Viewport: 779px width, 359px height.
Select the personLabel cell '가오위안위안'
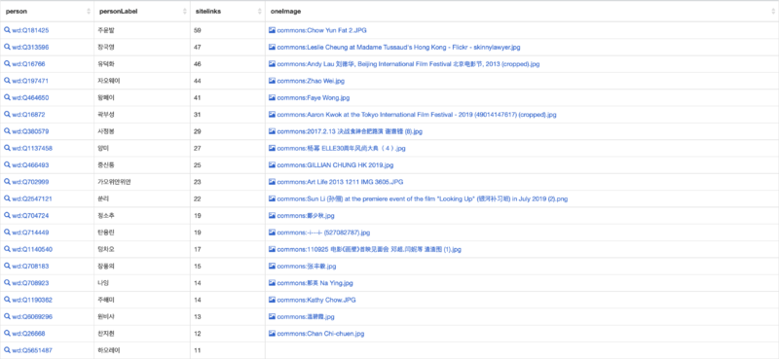[115, 182]
